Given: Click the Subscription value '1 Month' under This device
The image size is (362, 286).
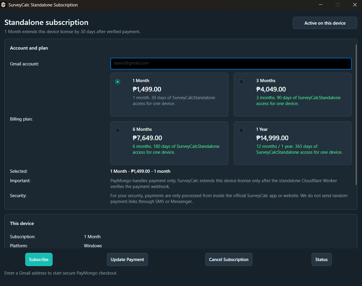Looking at the screenshot, I should 92,237.
